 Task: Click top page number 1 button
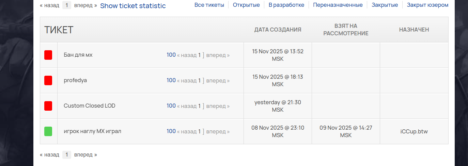pyautogui.click(x=67, y=5)
